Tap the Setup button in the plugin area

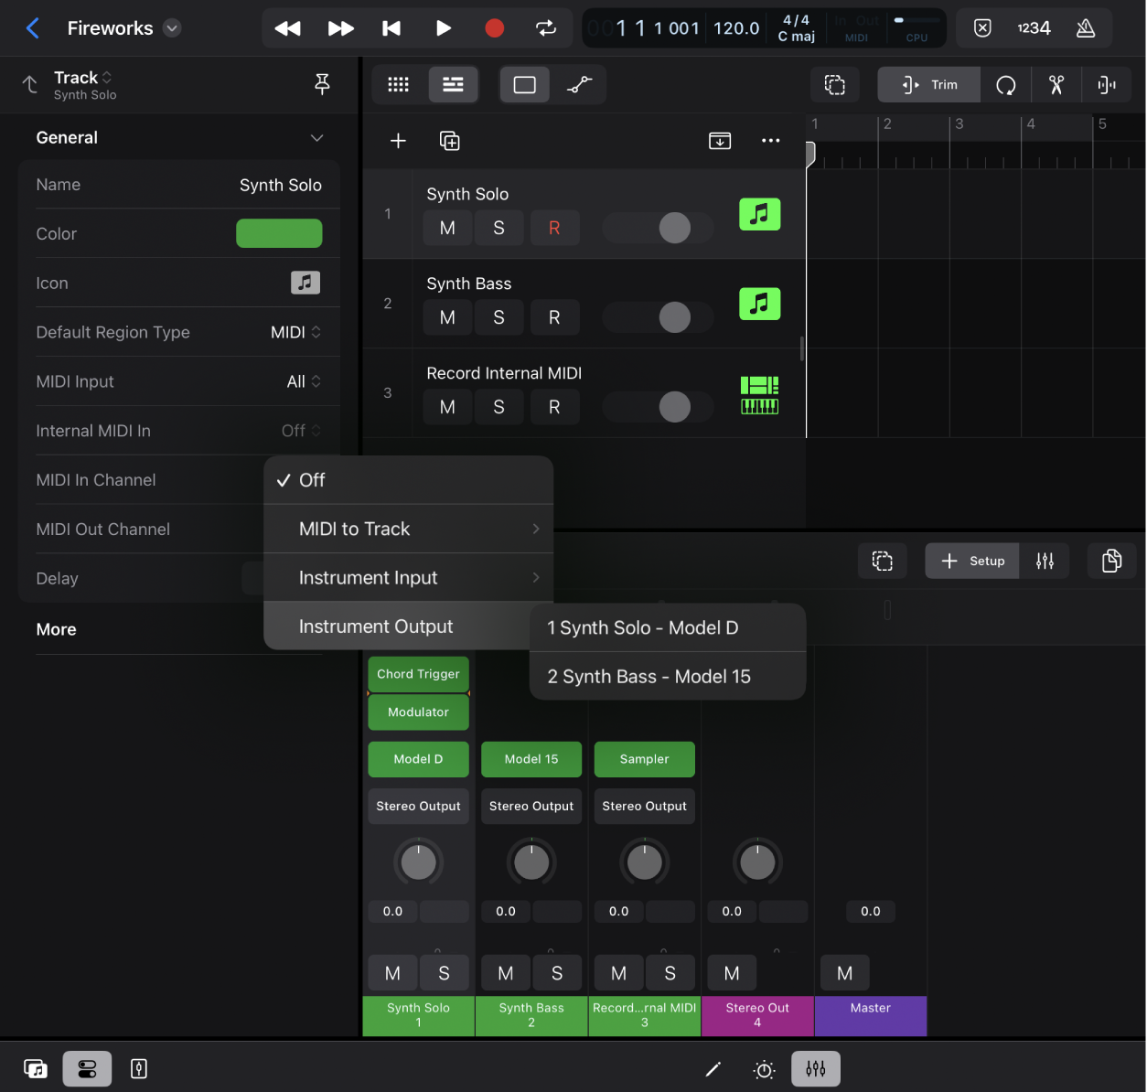(x=971, y=561)
